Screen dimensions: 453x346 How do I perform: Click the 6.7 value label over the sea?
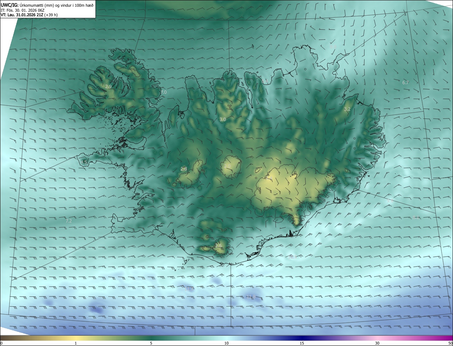pos(406,82)
